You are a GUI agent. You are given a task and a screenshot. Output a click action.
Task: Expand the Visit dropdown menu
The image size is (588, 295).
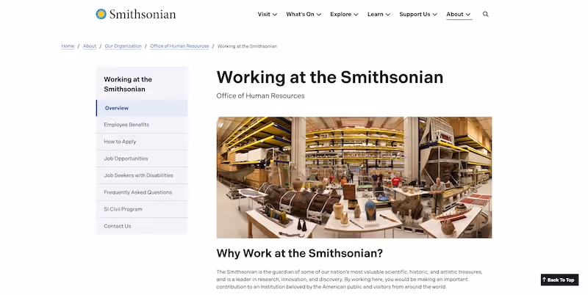click(x=268, y=14)
